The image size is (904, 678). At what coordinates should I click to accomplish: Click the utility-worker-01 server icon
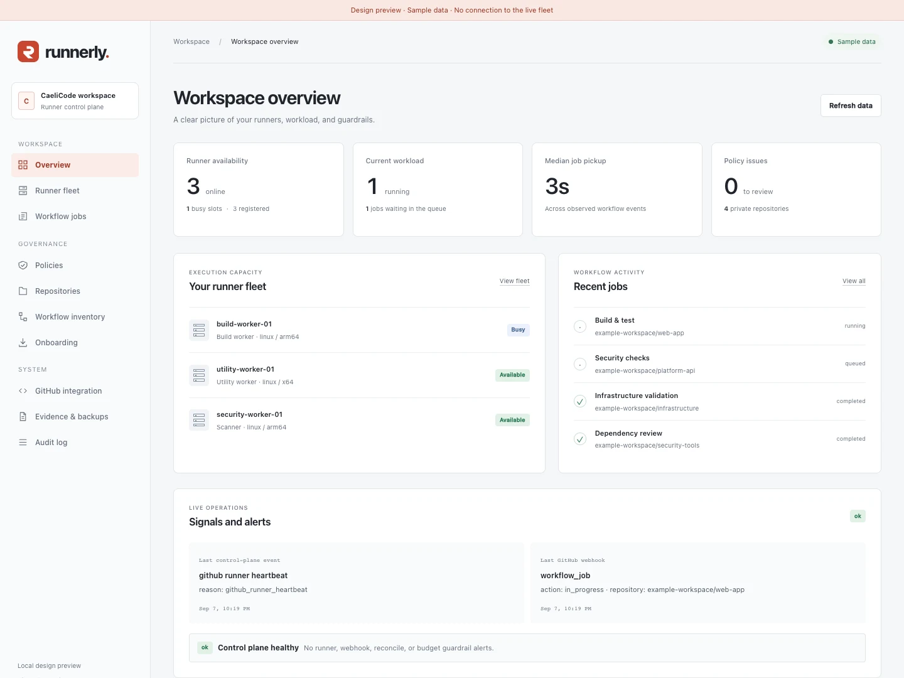(199, 375)
